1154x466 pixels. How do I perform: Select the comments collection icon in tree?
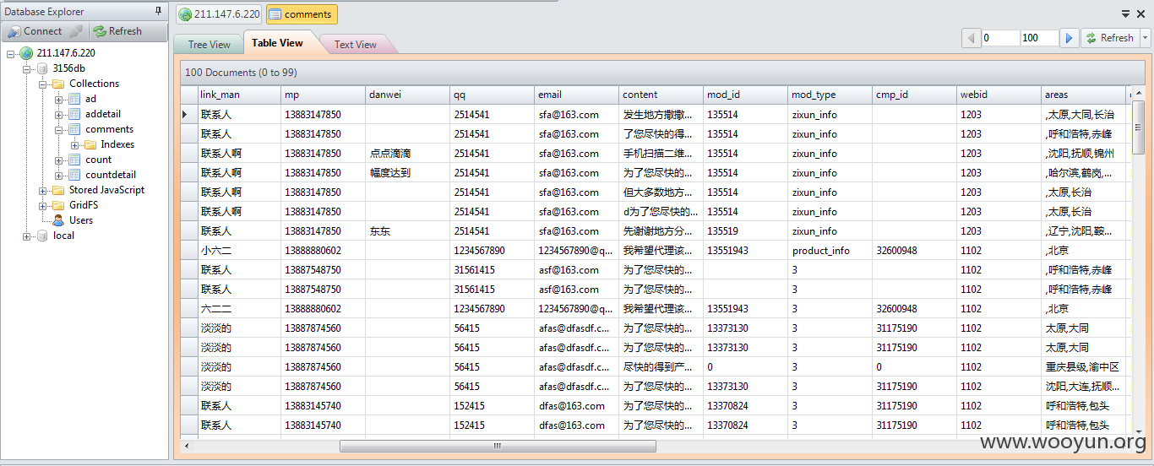(74, 129)
